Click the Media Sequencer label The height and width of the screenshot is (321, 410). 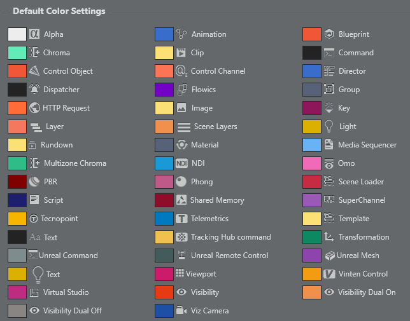(x=367, y=145)
